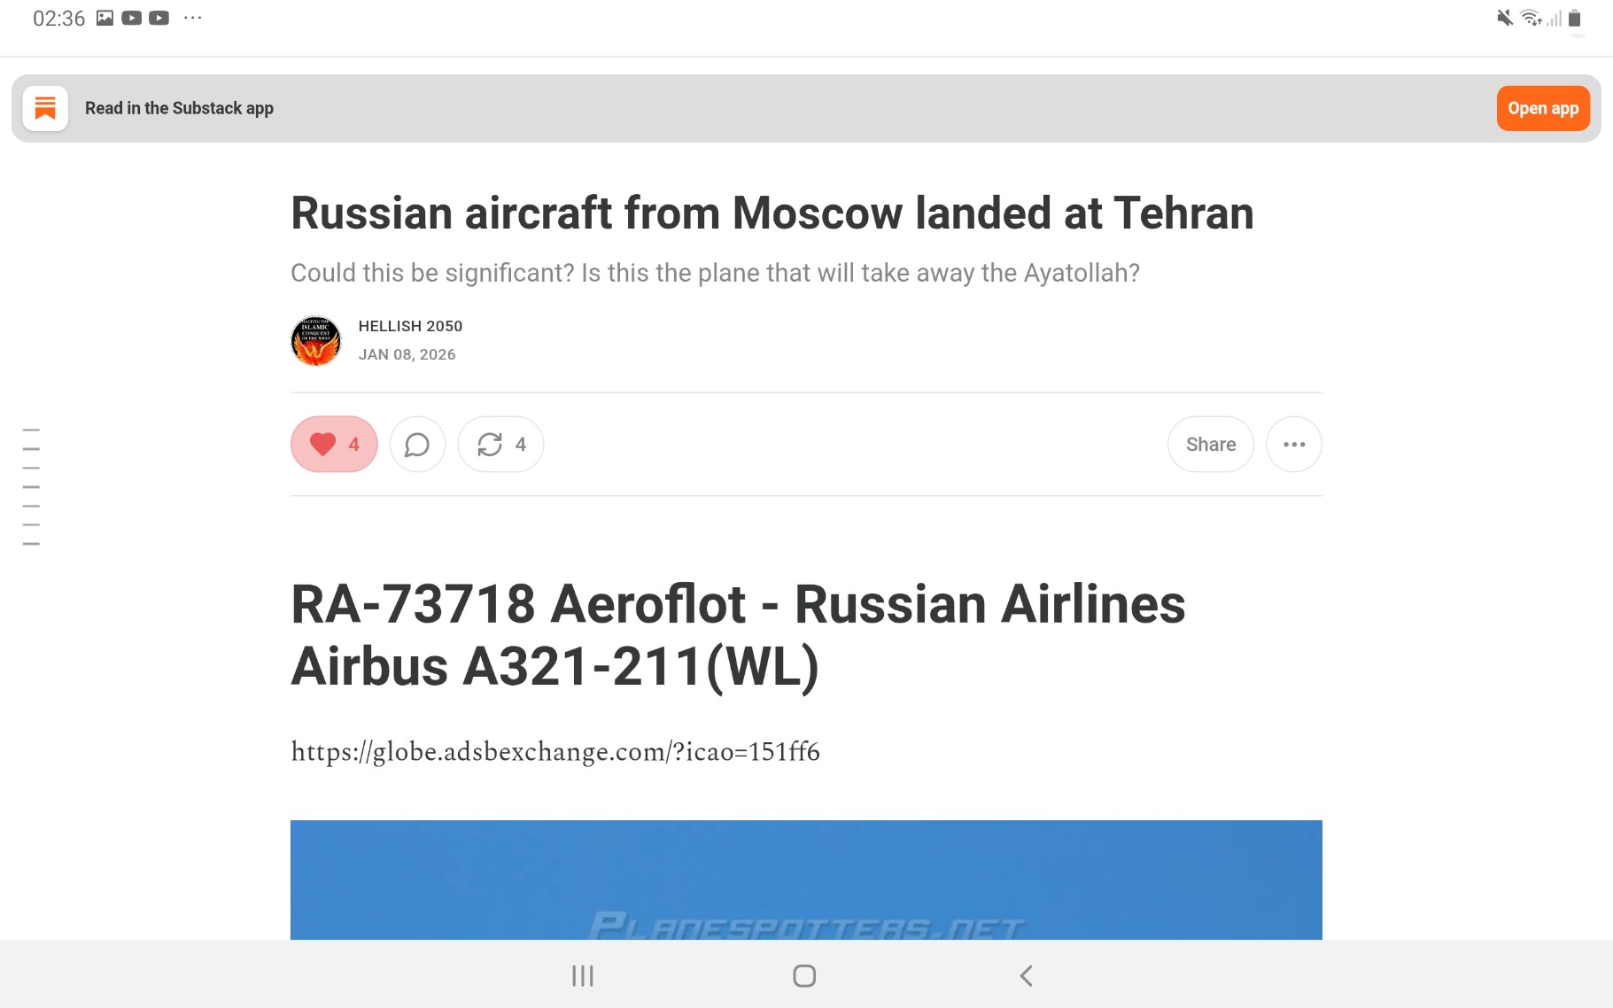Image resolution: width=1613 pixels, height=1008 pixels.
Task: Click the Share button
Action: tap(1210, 444)
